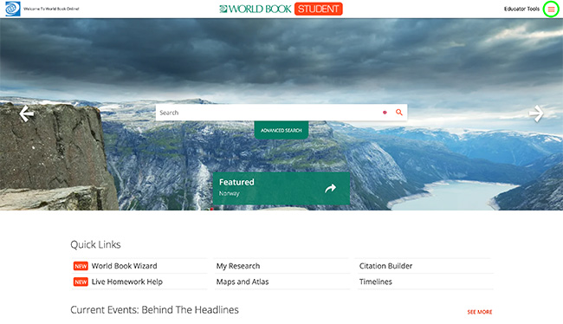This screenshot has height=324, width=563.
Task: Open Timelines link
Action: click(x=376, y=282)
